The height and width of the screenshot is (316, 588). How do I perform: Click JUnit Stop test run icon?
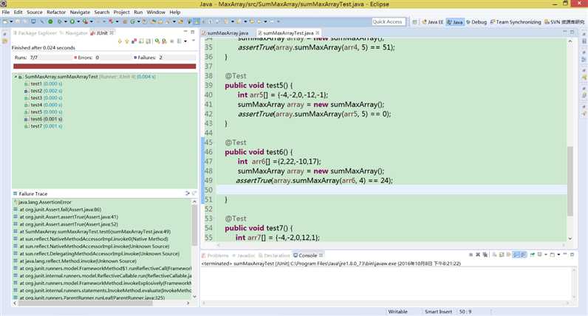tap(172, 41)
